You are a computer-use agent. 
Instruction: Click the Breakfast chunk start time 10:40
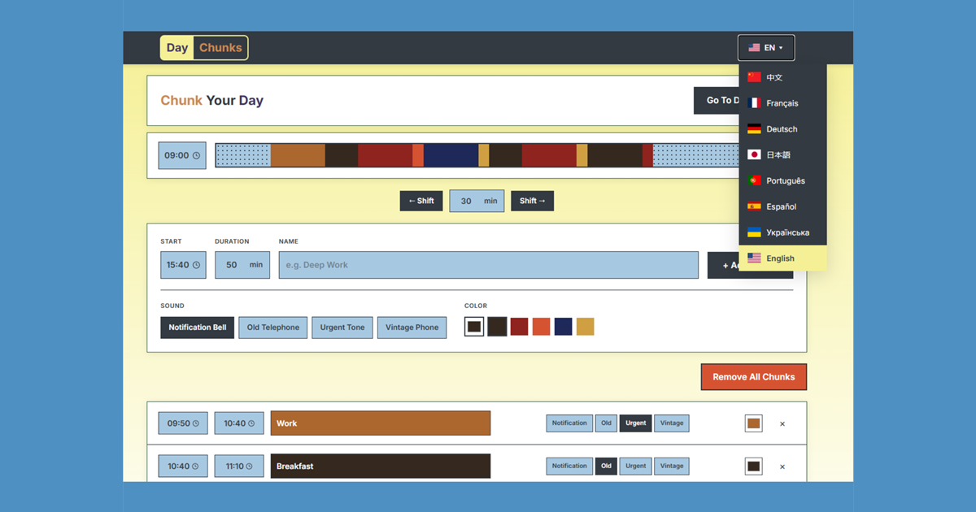(x=183, y=466)
